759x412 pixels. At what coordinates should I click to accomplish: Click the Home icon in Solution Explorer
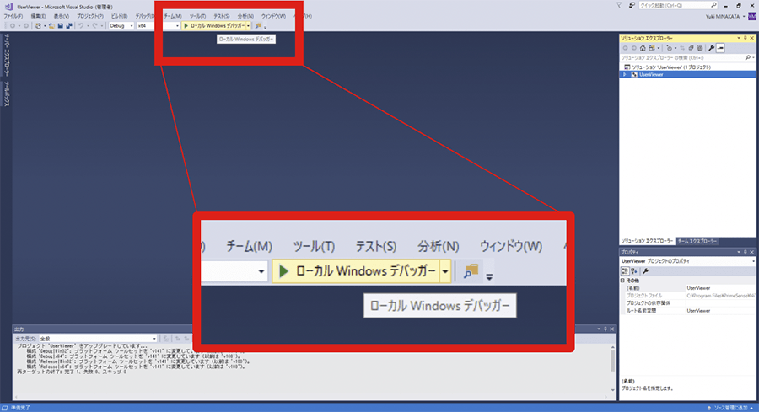point(643,48)
